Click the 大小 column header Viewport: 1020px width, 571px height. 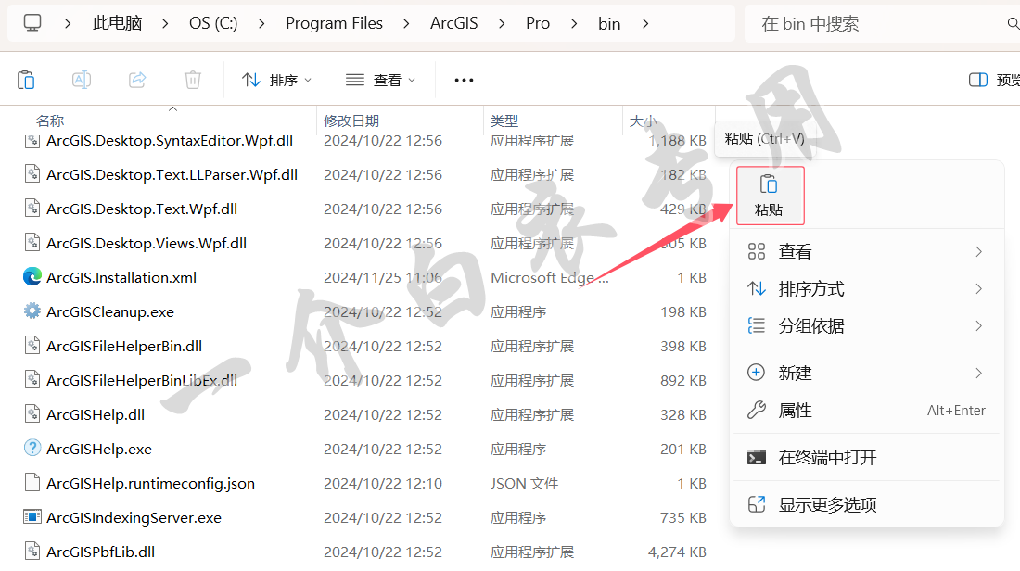tap(644, 121)
